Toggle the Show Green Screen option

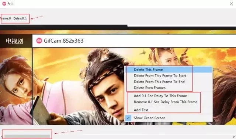pos(169,118)
